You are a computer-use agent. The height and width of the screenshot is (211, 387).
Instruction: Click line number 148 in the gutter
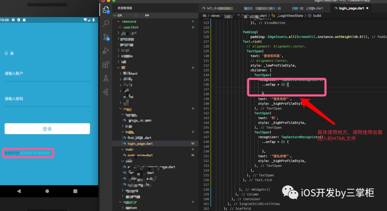coord(206,142)
